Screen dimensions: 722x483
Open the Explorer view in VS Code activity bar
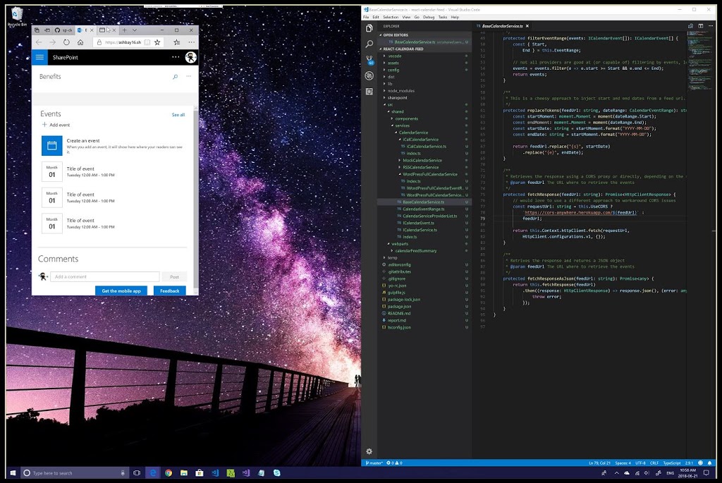click(x=369, y=28)
